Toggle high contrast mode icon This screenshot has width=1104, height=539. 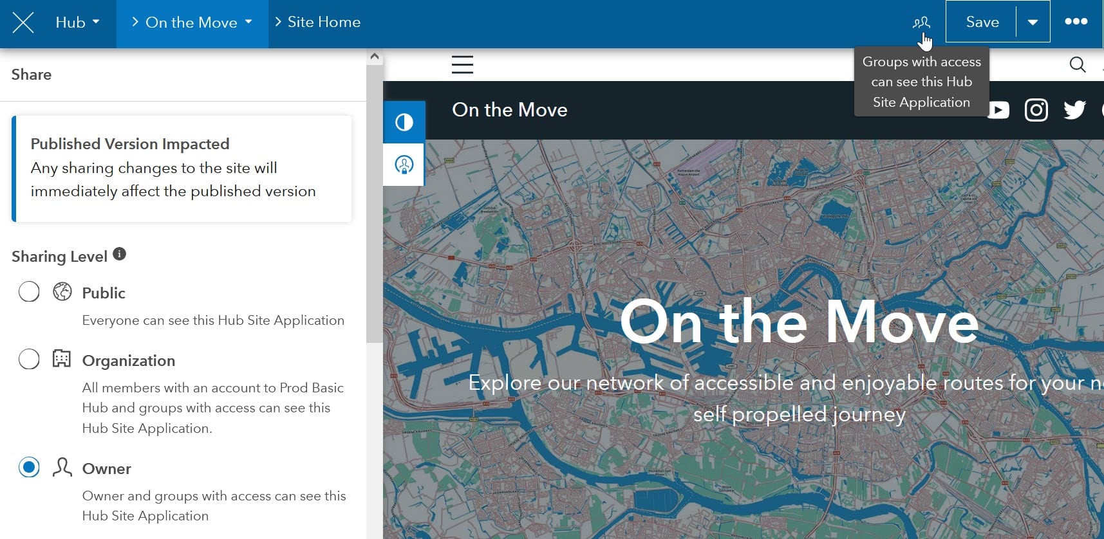[404, 122]
